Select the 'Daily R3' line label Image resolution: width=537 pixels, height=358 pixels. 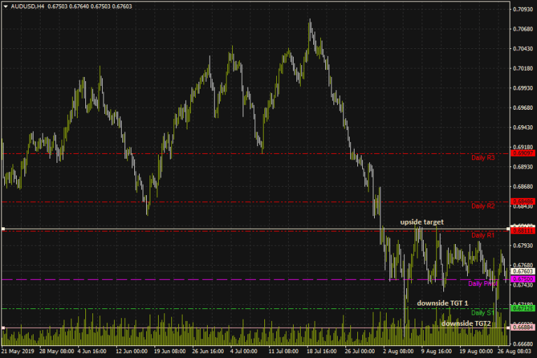[x=482, y=158]
